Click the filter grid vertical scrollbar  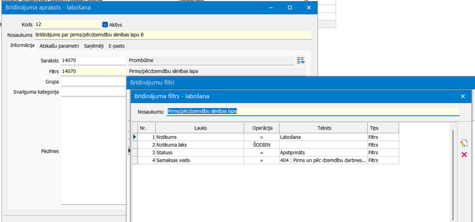(x=453, y=175)
